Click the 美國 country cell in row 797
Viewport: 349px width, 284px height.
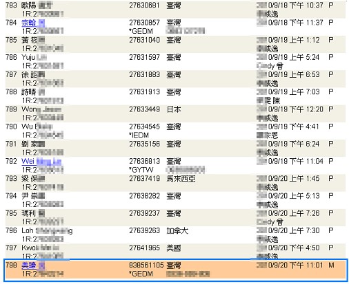click(174, 248)
